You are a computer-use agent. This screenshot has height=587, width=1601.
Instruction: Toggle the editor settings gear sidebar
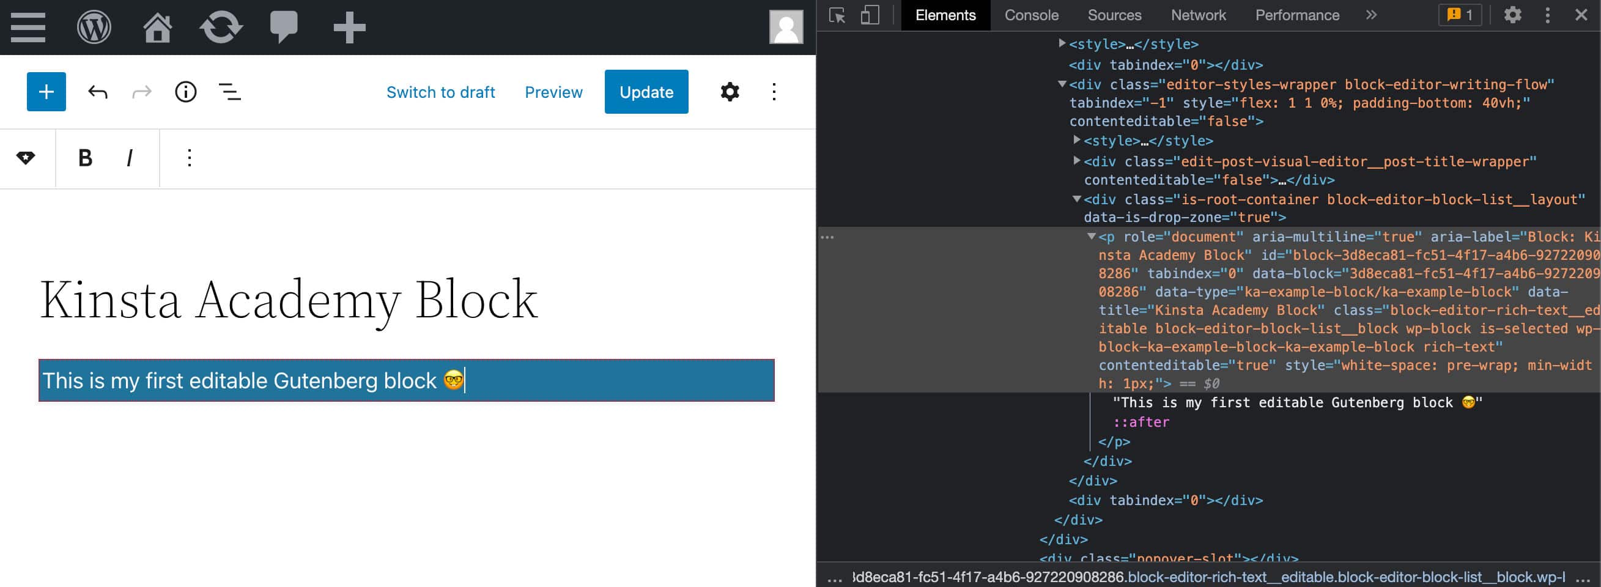click(x=730, y=92)
